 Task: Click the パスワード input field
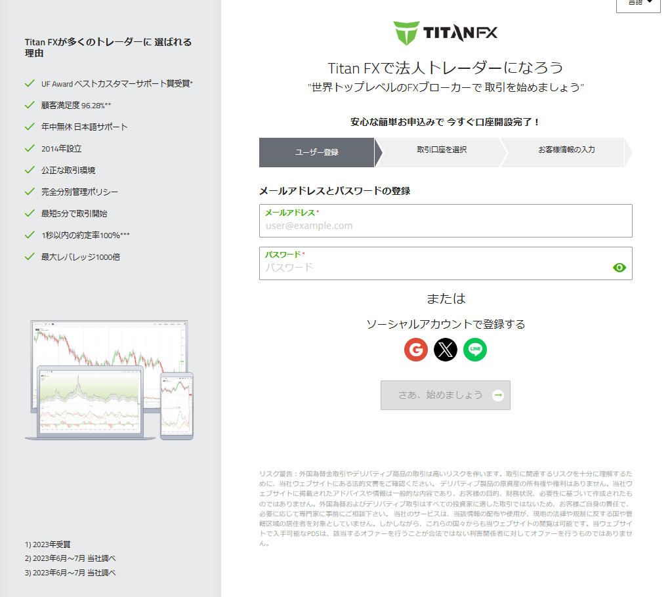(446, 264)
